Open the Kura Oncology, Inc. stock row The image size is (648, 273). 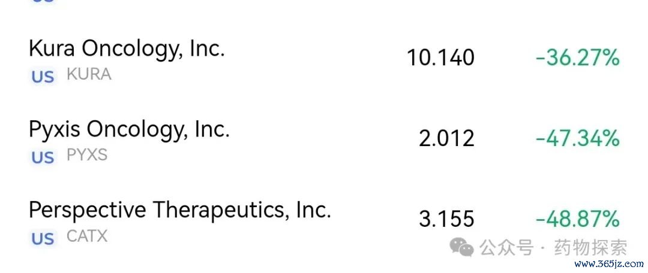[324, 60]
